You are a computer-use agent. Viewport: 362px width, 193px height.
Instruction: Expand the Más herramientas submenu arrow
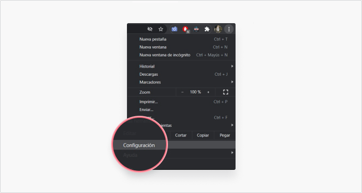(232, 125)
